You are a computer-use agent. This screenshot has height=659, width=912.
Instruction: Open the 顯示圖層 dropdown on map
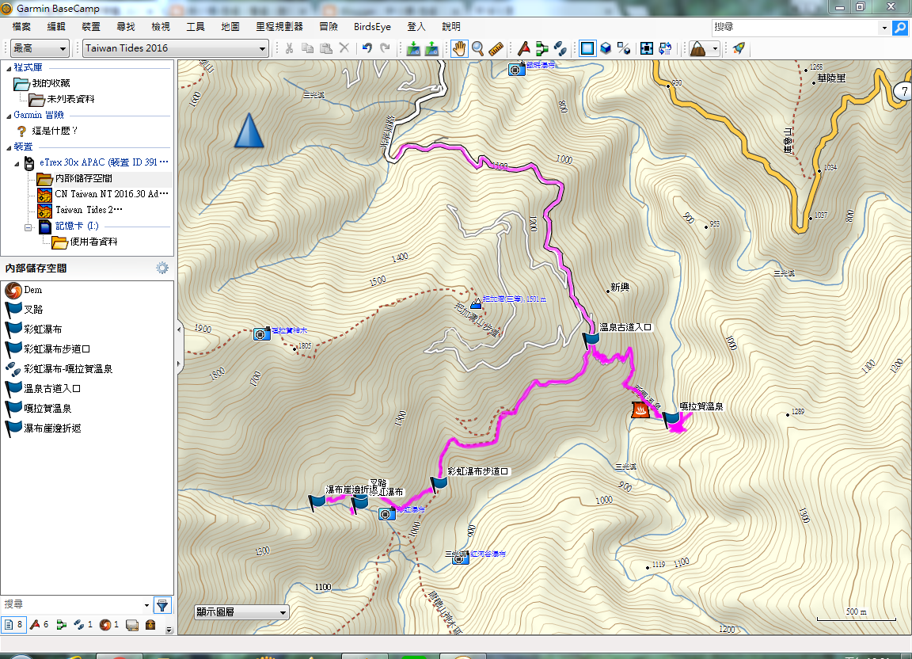241,612
